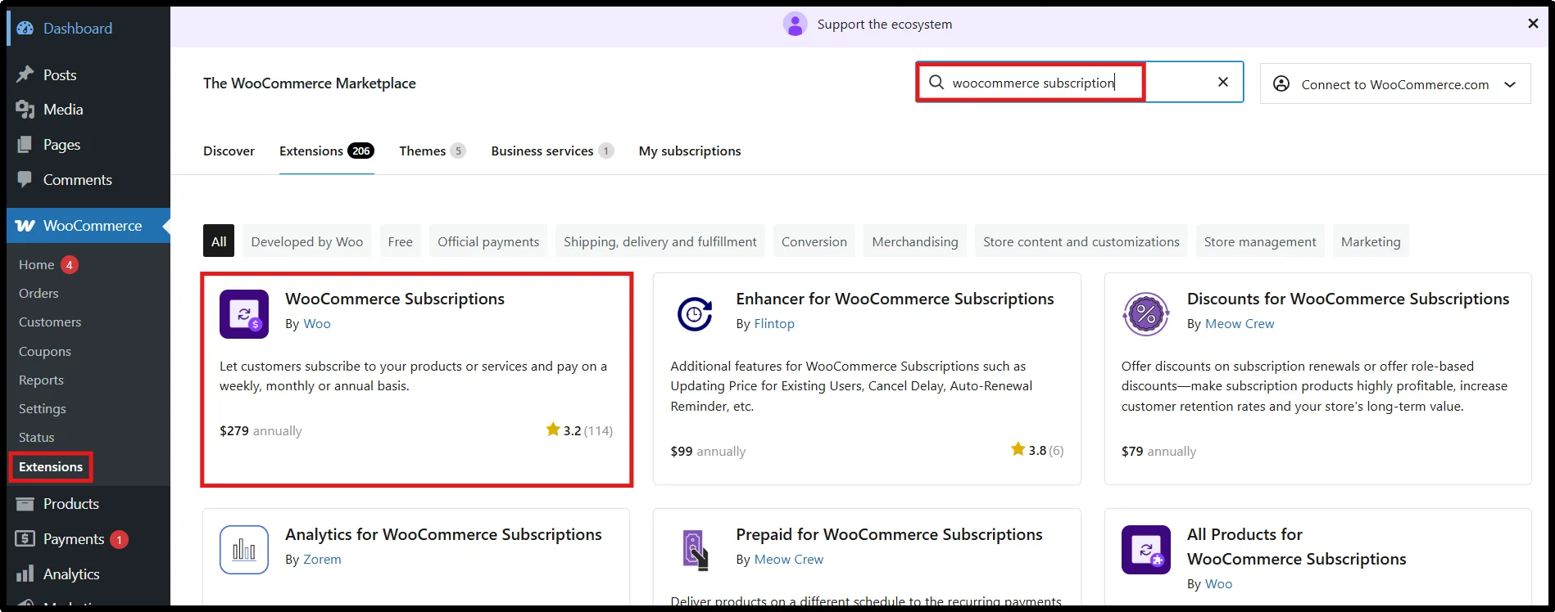1555x612 pixels.
Task: Filter by Store management
Action: click(x=1260, y=241)
